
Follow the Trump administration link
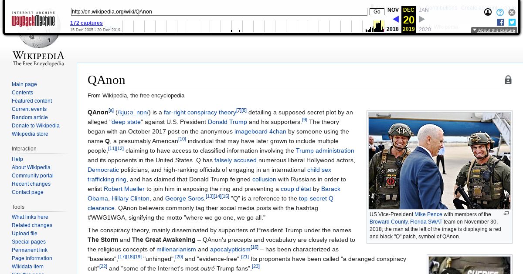[325, 150]
